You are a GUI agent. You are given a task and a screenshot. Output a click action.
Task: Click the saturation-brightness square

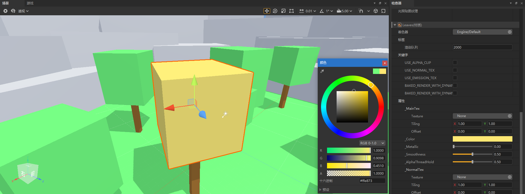(x=352, y=107)
